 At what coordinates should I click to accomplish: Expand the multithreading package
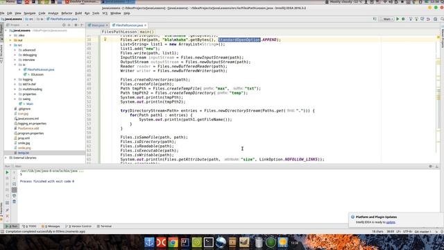(x=15, y=89)
